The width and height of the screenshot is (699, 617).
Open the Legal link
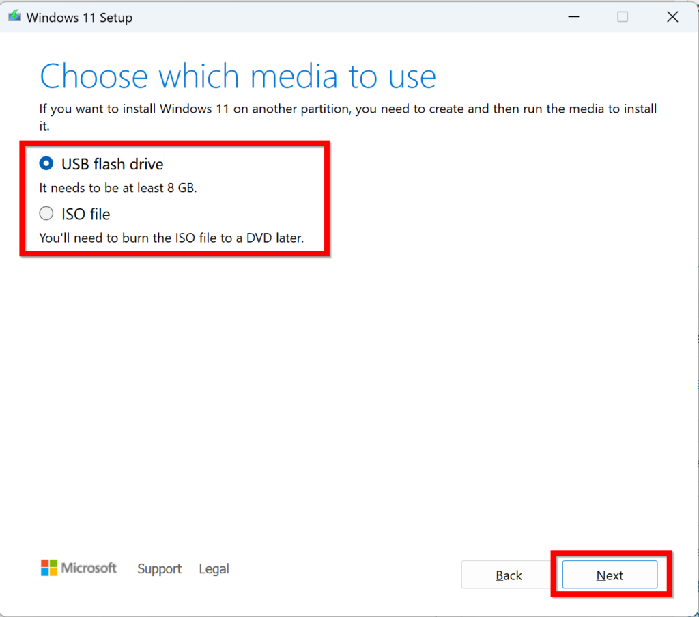click(x=214, y=569)
